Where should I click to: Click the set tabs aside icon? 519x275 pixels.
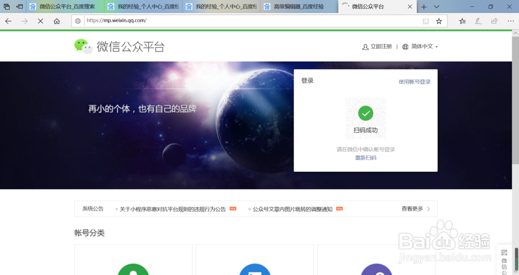pyautogui.click(x=20, y=7)
